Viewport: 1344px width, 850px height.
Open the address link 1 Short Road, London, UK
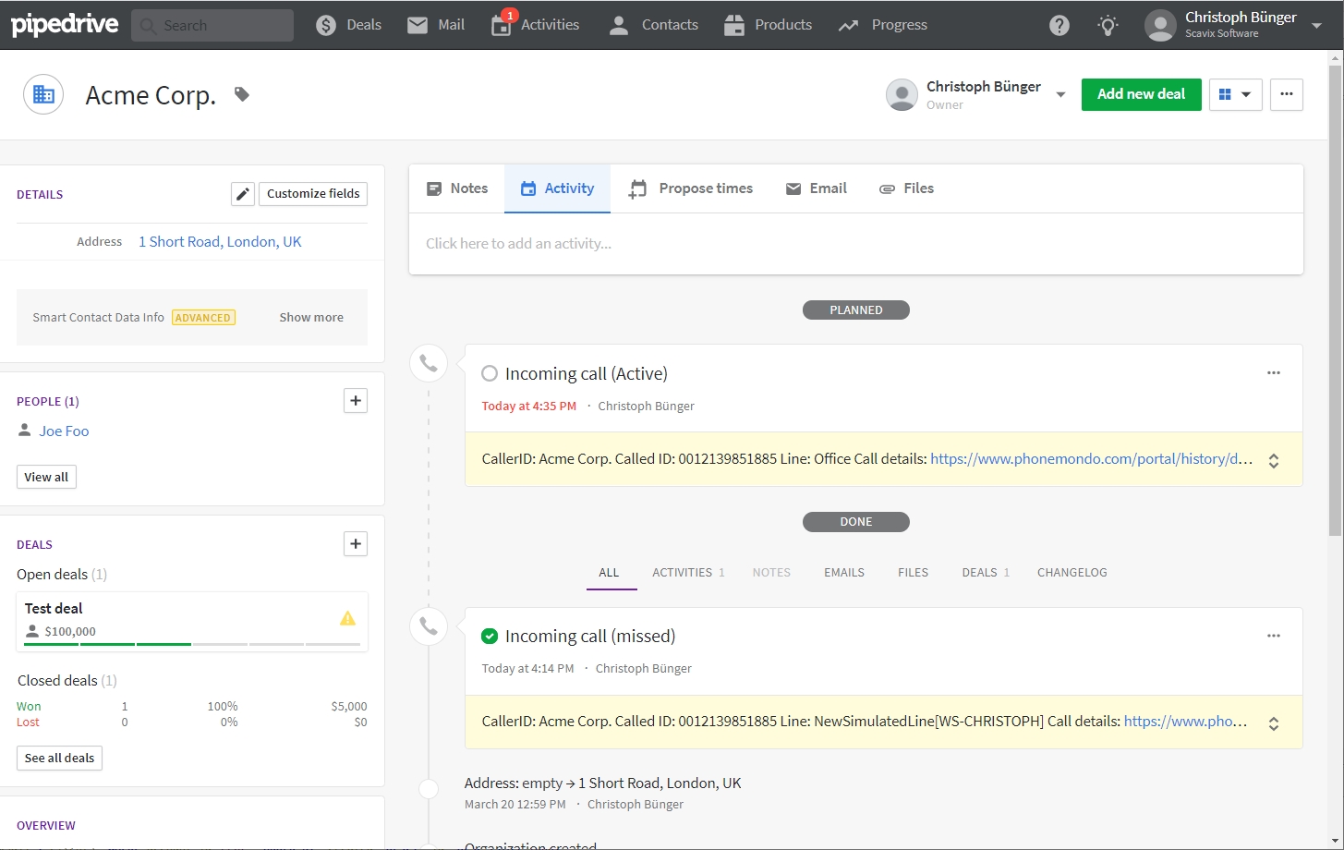coord(220,241)
